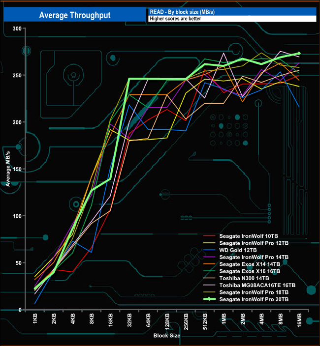Click the 1MB x-axis label
The width and height of the screenshot is (320, 346).
point(224,319)
